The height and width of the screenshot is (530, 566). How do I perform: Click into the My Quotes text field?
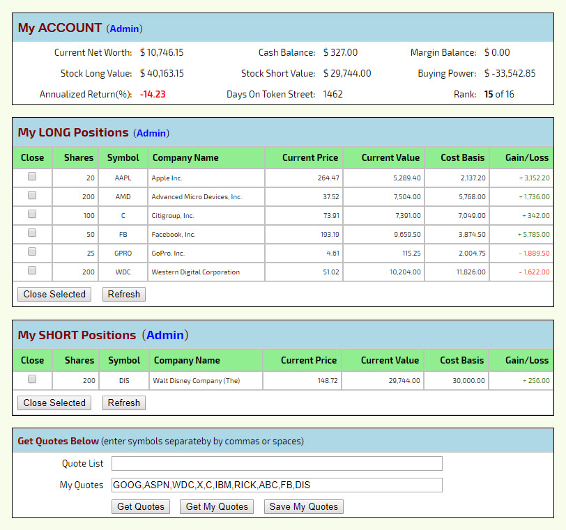pos(277,485)
